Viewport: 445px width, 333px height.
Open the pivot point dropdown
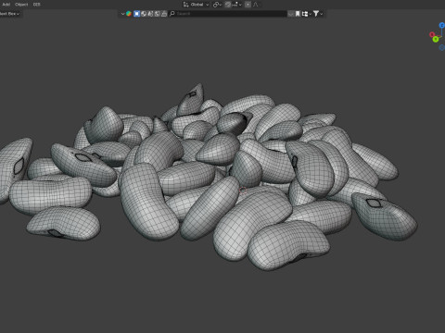[217, 5]
